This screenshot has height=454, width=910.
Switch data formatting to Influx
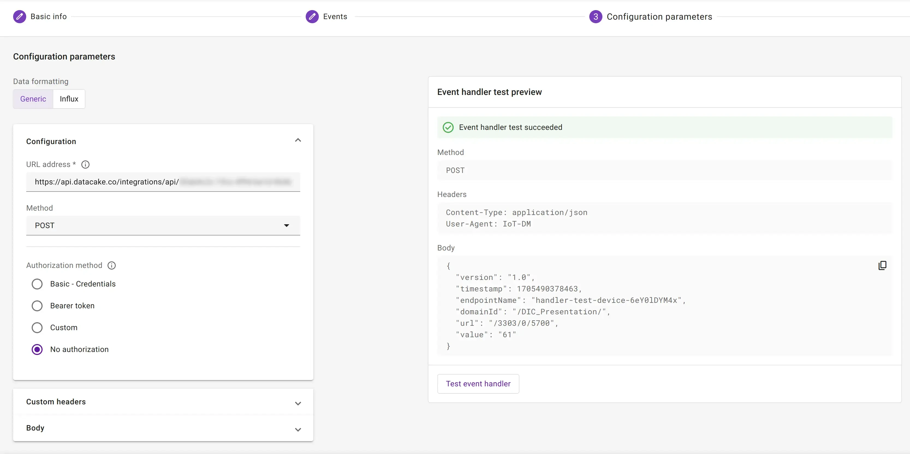click(x=69, y=99)
